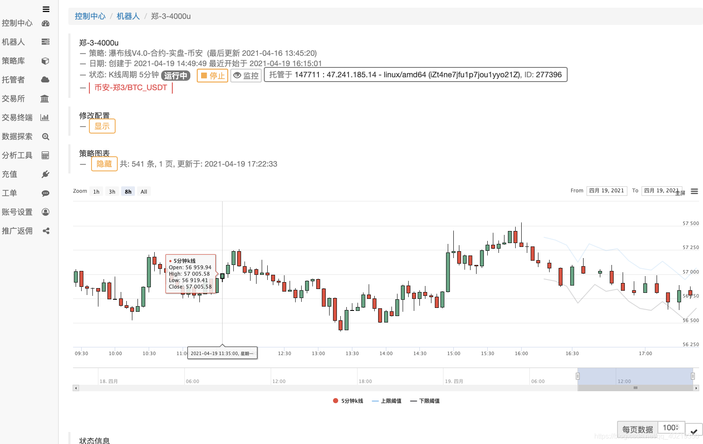This screenshot has width=703, height=444.
Task: Click the 每页数据 count stepper field
Action: [x=671, y=428]
